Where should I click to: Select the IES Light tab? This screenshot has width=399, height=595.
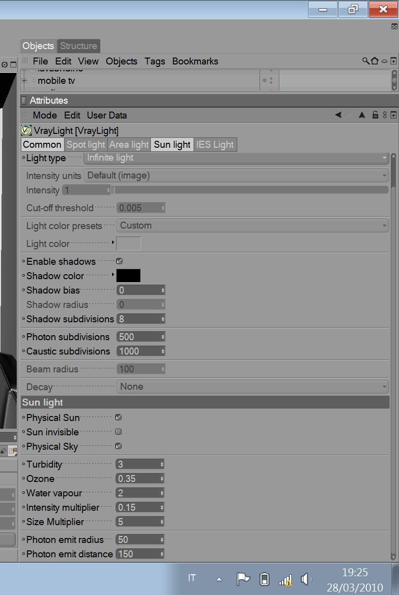[215, 144]
